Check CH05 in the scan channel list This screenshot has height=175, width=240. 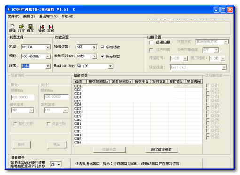coord(208,100)
